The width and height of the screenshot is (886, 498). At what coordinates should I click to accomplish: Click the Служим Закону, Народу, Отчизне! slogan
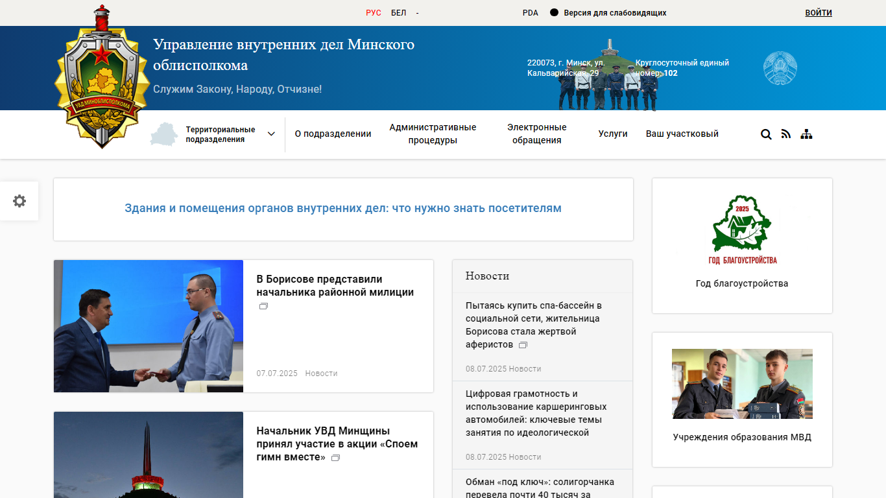tap(237, 89)
